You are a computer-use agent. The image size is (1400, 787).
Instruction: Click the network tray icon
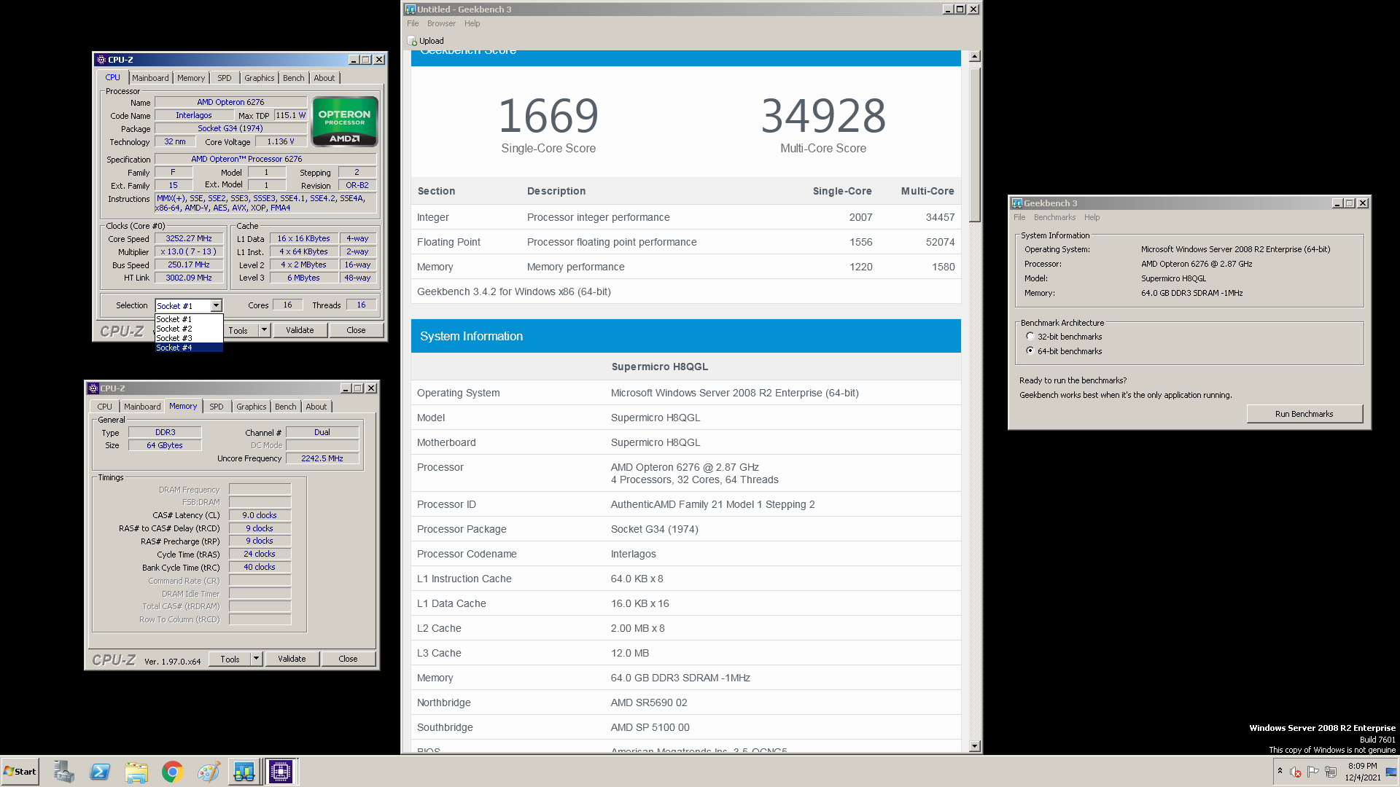coord(1331,772)
